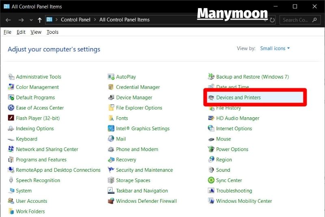Screen dimensions: 325x217
Task: Go back with the Back arrow
Action: 8,20
